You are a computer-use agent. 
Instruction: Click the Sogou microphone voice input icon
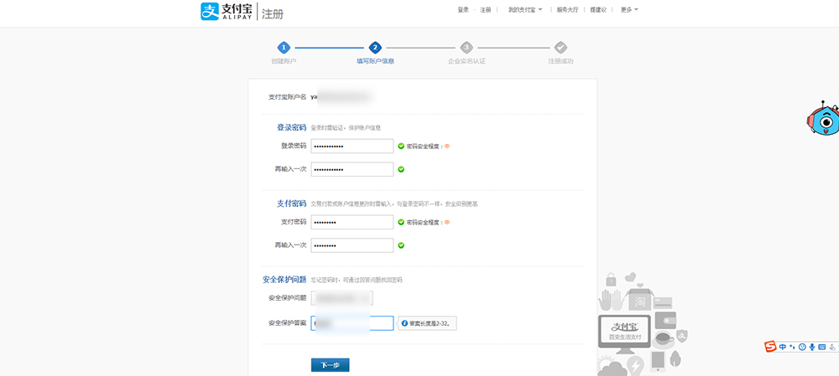[x=812, y=347]
